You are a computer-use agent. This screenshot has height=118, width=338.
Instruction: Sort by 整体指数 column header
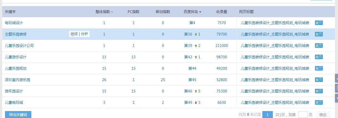click(x=104, y=12)
